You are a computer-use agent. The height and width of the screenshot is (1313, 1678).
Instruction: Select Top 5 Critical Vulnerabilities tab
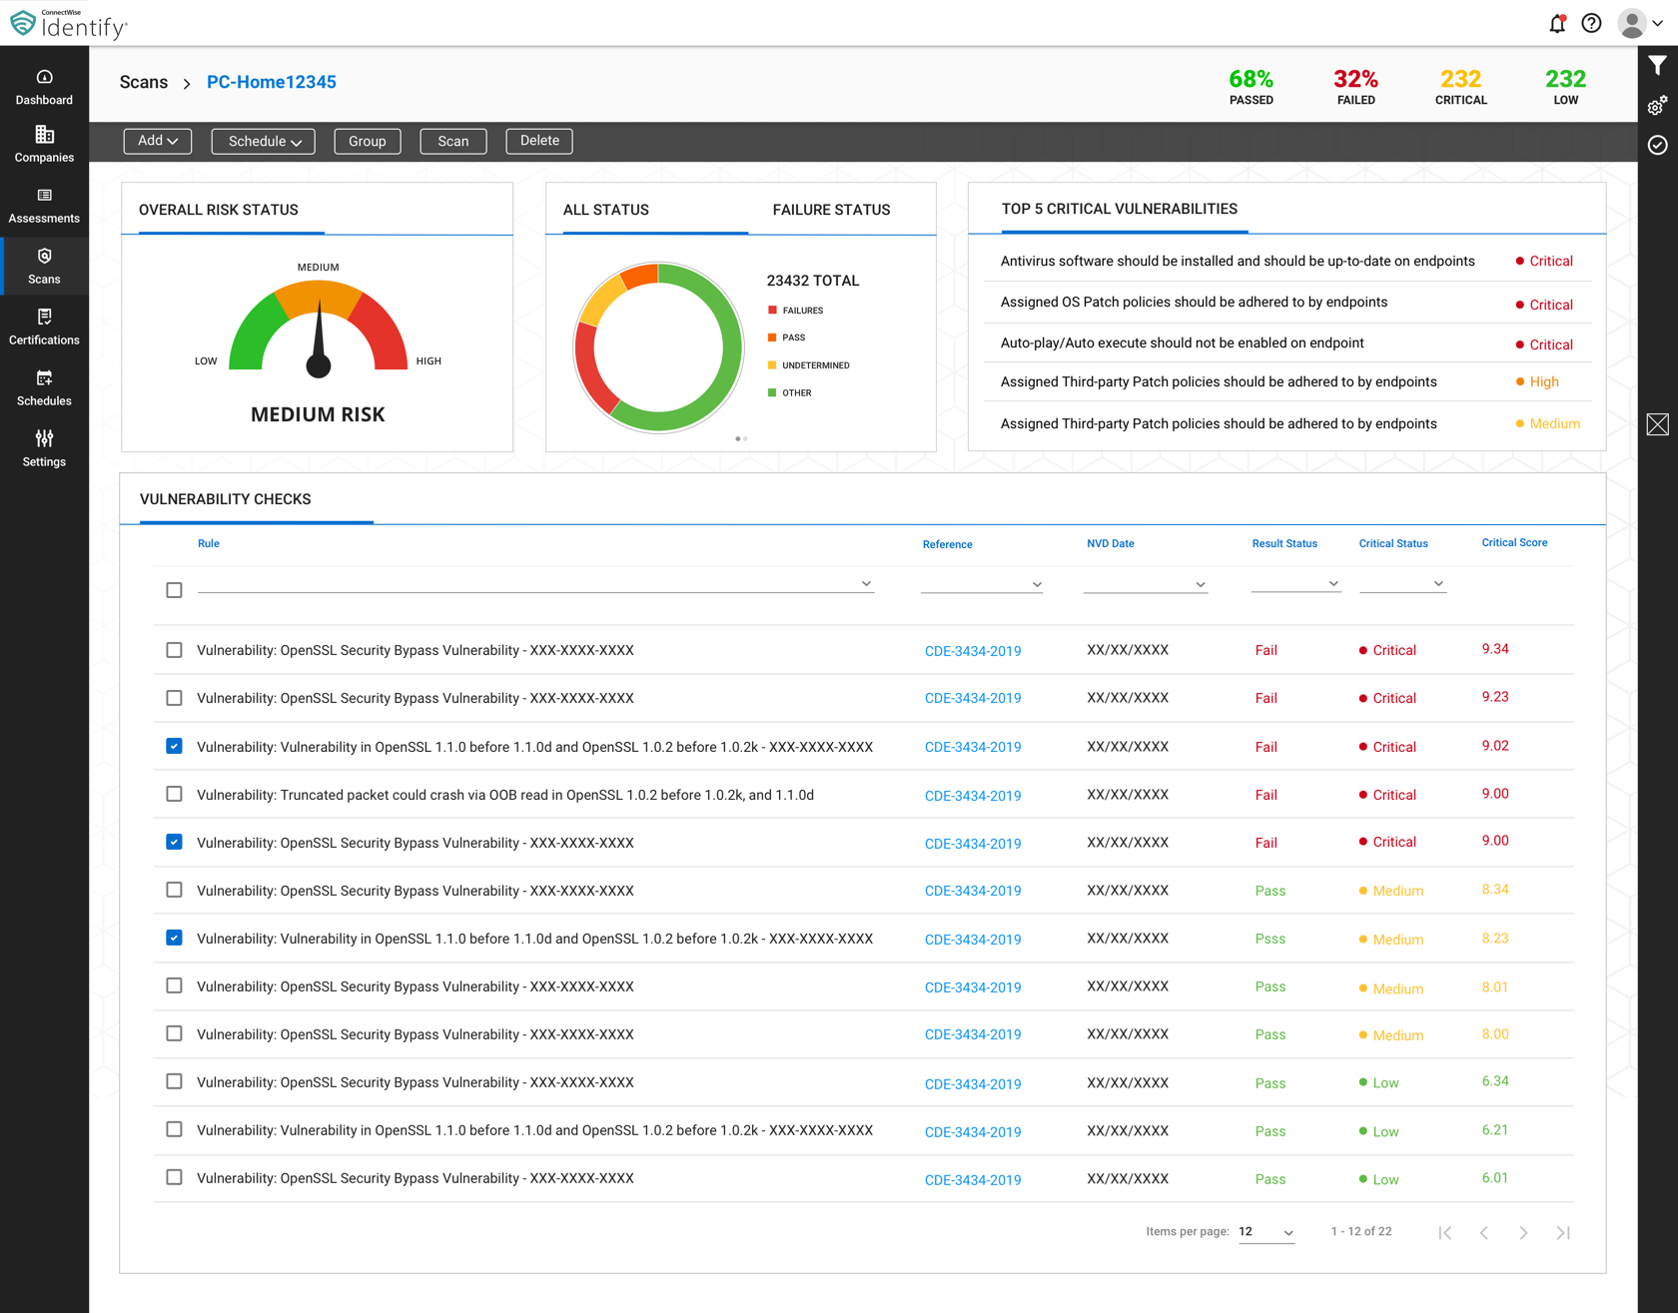(1120, 209)
